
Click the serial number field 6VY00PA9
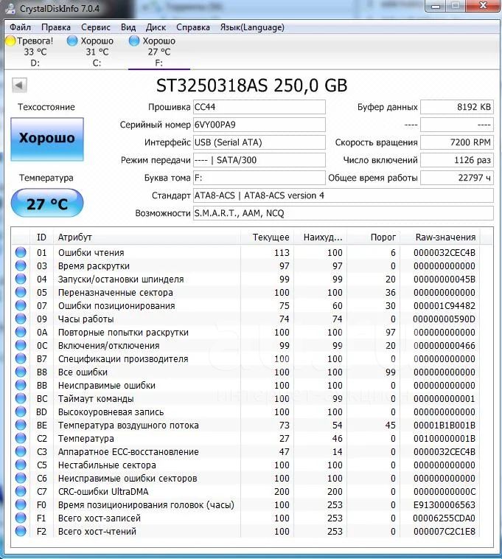(259, 125)
